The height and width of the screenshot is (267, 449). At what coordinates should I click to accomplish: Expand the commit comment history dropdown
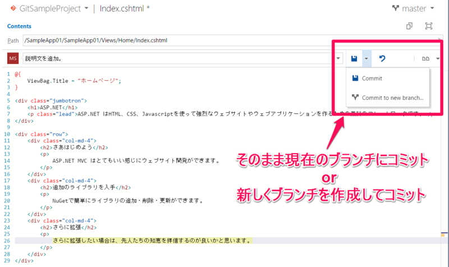tap(338, 58)
